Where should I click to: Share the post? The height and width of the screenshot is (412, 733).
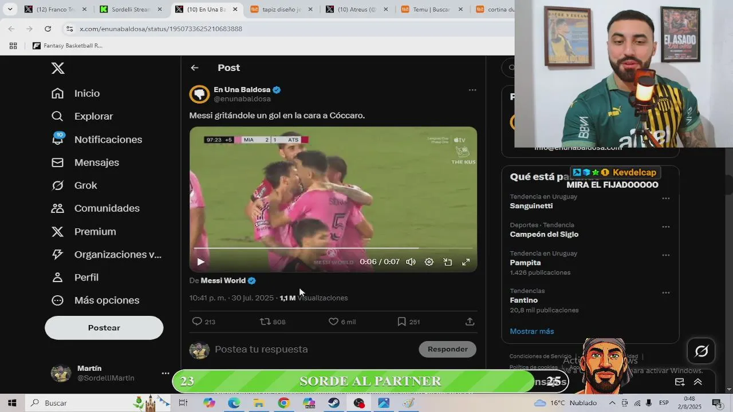coord(470,322)
